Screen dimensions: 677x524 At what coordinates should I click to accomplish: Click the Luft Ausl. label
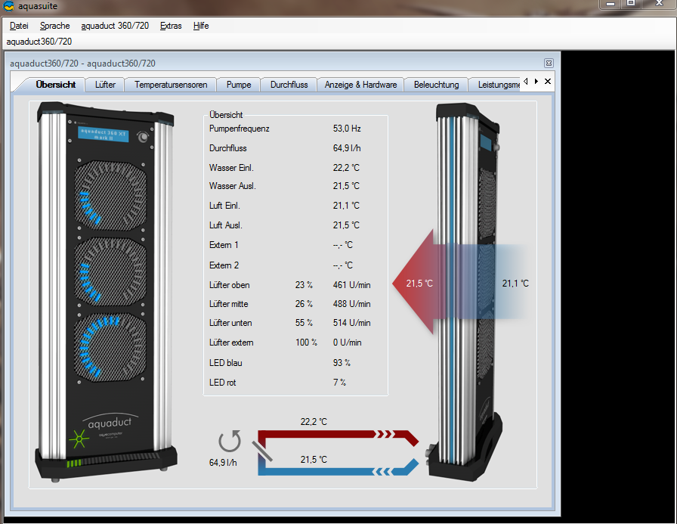(225, 225)
